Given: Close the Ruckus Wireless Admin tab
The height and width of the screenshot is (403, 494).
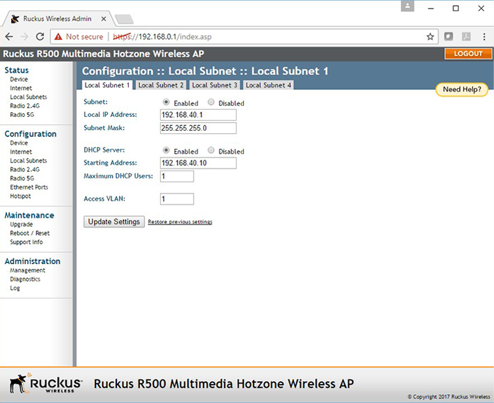Looking at the screenshot, I should click(x=103, y=19).
